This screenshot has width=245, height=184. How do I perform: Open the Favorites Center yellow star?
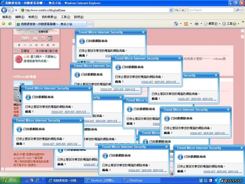(3, 24)
